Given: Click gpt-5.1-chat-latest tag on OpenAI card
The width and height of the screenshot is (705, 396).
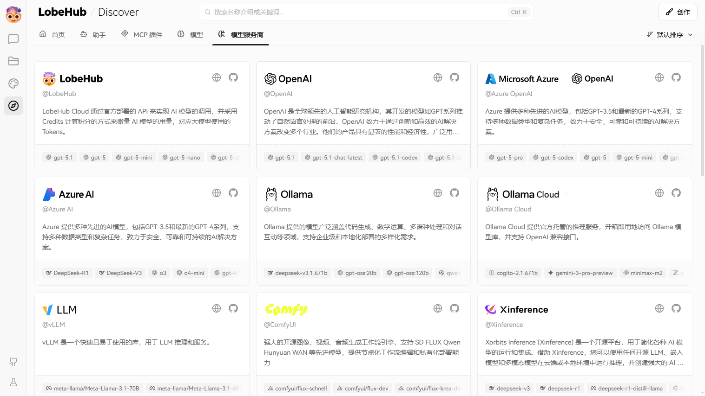Looking at the screenshot, I should (333, 158).
